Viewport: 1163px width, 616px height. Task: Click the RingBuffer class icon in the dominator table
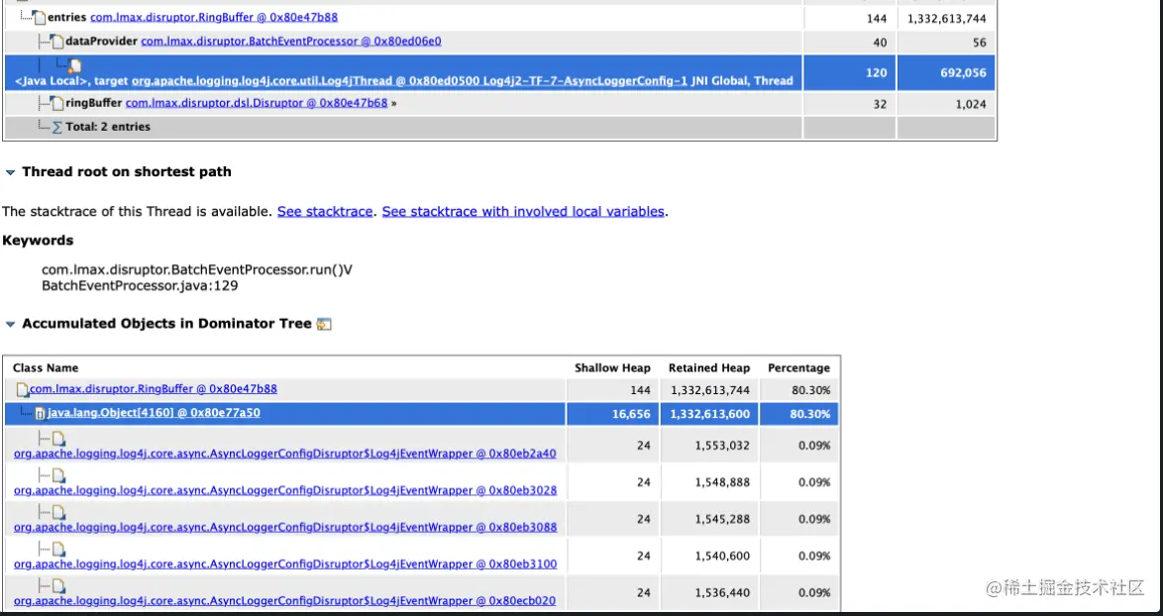point(22,390)
